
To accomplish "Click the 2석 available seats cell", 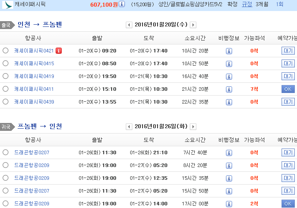I will pyautogui.click(x=254, y=204).
